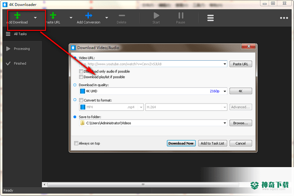The height and width of the screenshot is (196, 294).
Task: Click the Paste URL button in dialog
Action: tap(241, 64)
